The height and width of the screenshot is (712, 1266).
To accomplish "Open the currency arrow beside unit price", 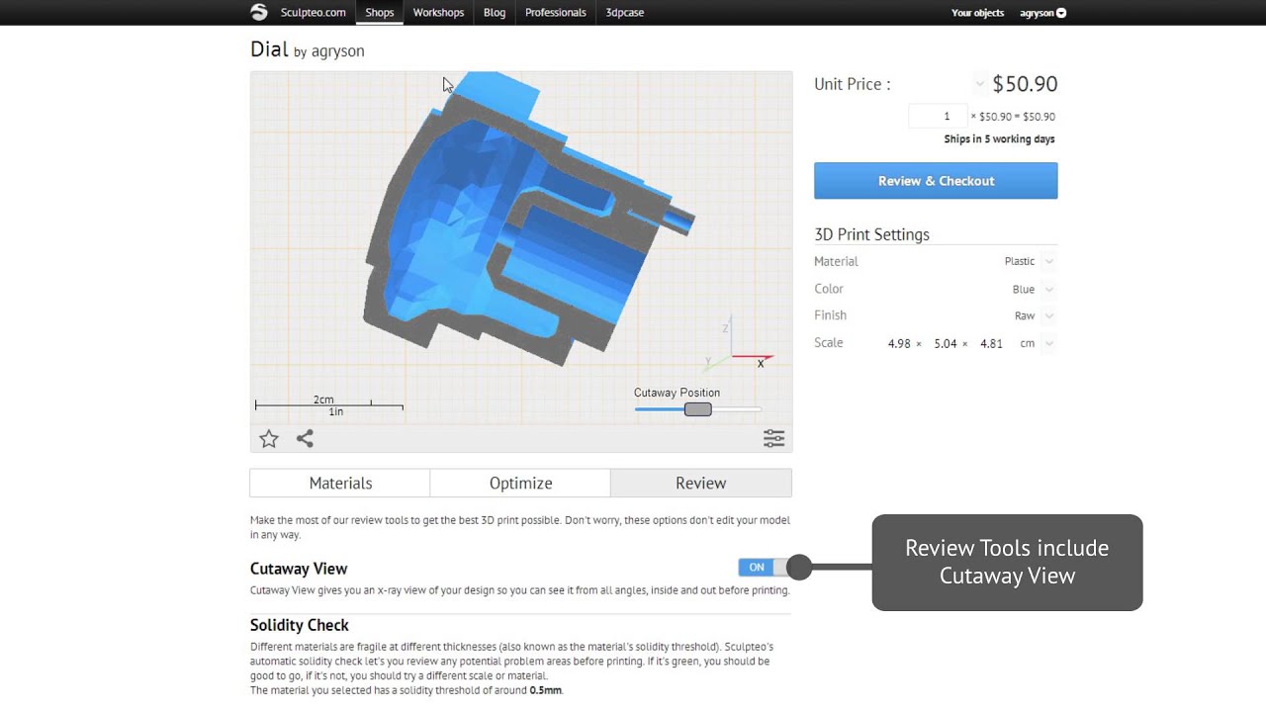I will coord(979,84).
